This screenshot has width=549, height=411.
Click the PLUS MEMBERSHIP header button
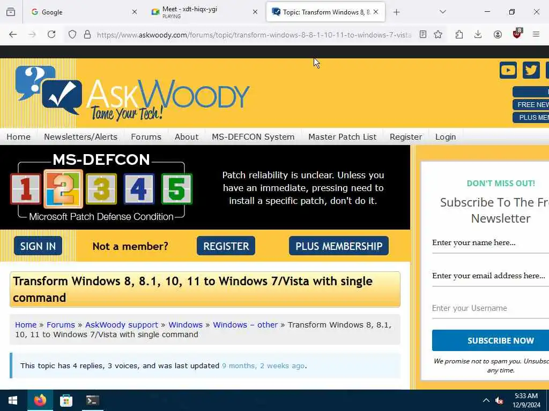[x=531, y=117]
